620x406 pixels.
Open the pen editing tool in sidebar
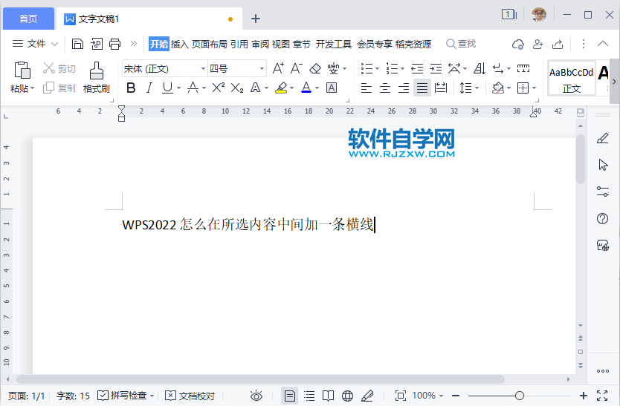(603, 138)
